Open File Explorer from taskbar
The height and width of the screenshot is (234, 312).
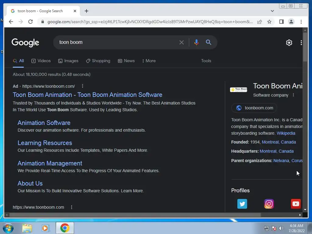click(x=27, y=228)
